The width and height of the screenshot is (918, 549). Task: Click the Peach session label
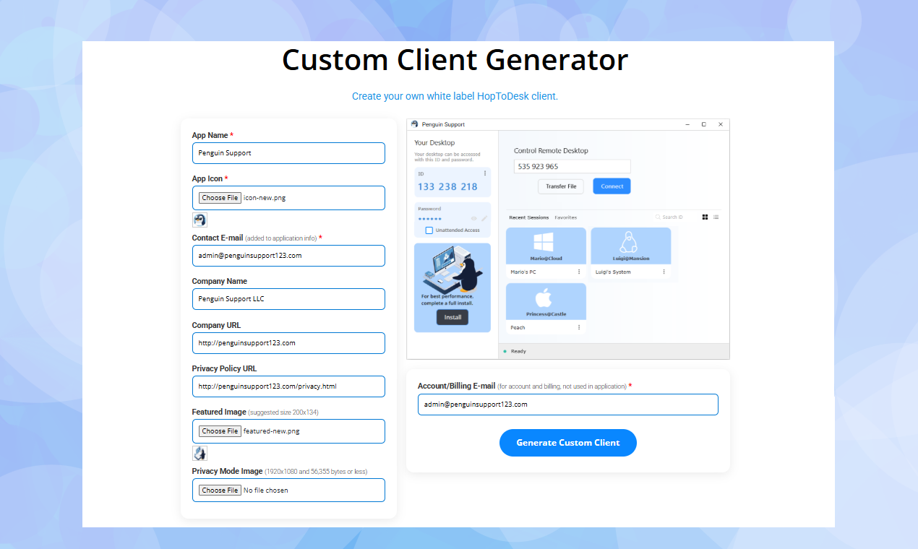click(x=518, y=328)
